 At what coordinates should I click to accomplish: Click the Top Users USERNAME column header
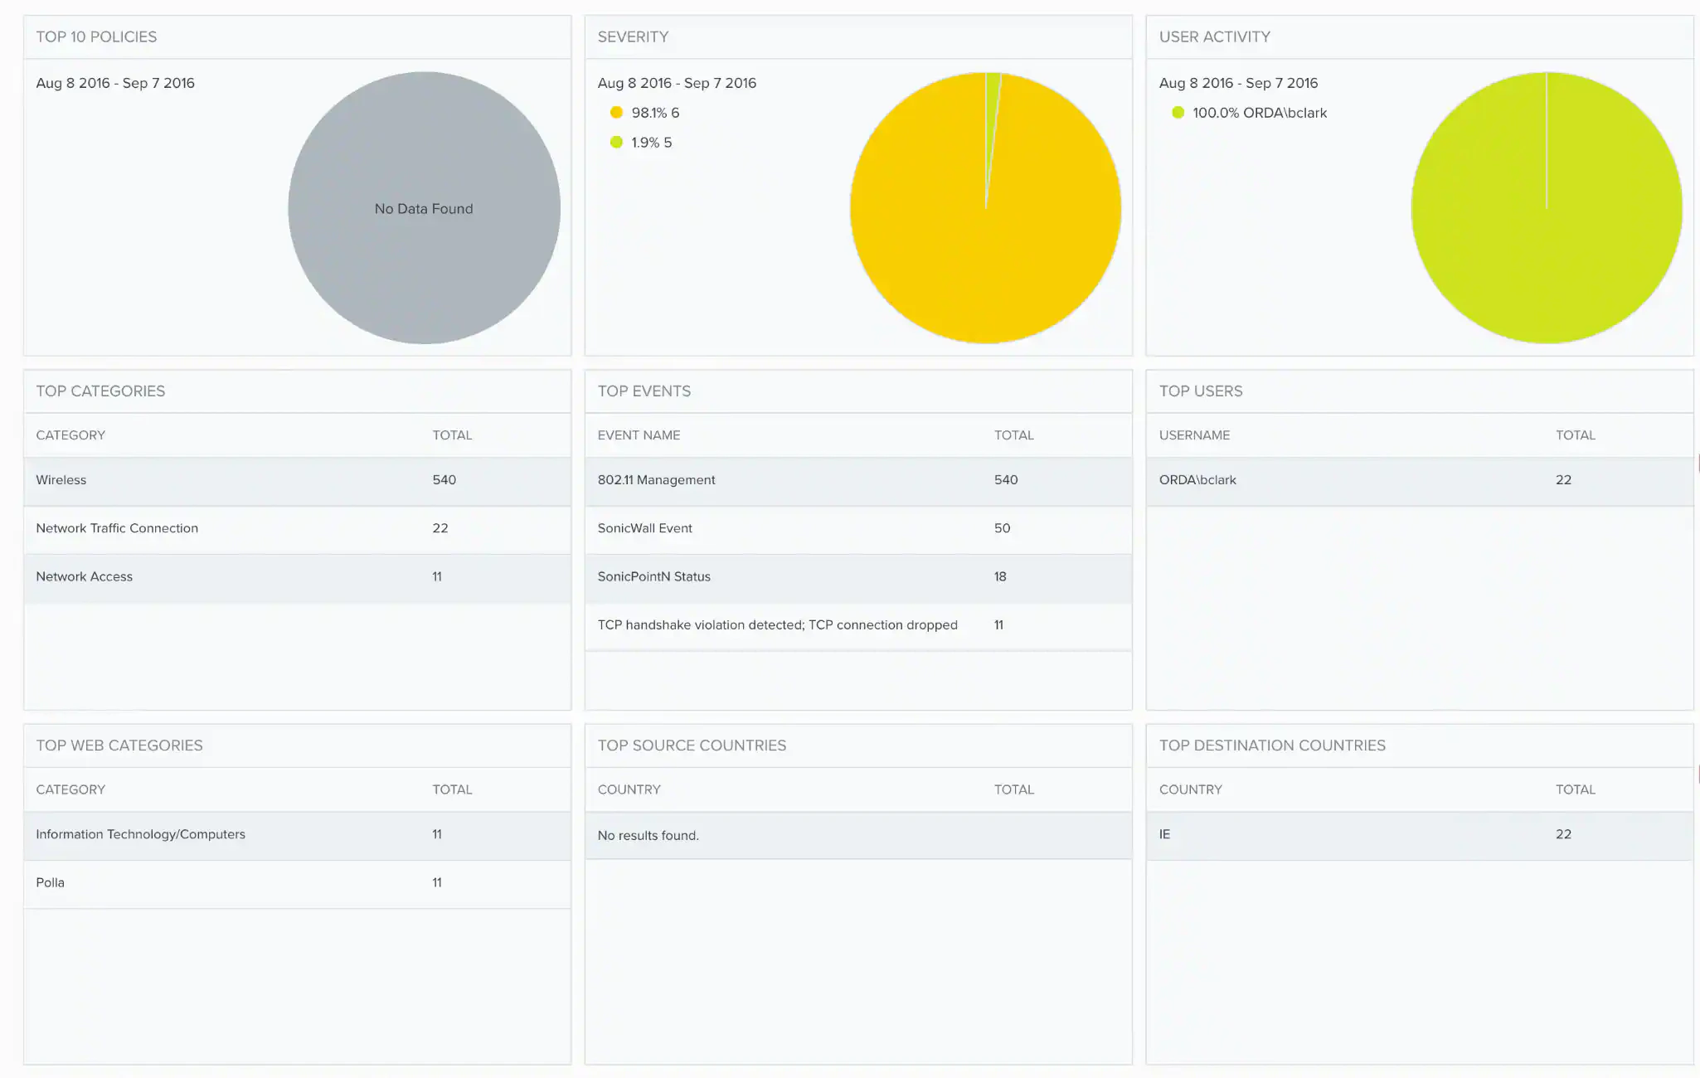coord(1194,435)
